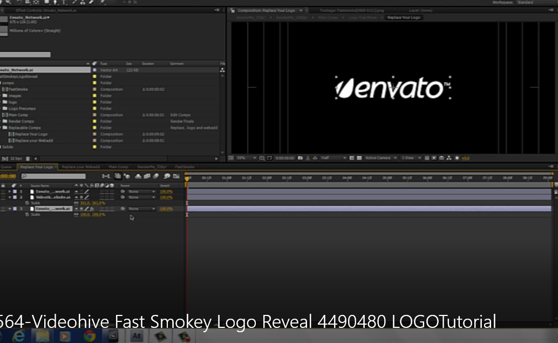
Task: Select Replace Your Logo breadcrumb in viewer
Action: click(404, 17)
